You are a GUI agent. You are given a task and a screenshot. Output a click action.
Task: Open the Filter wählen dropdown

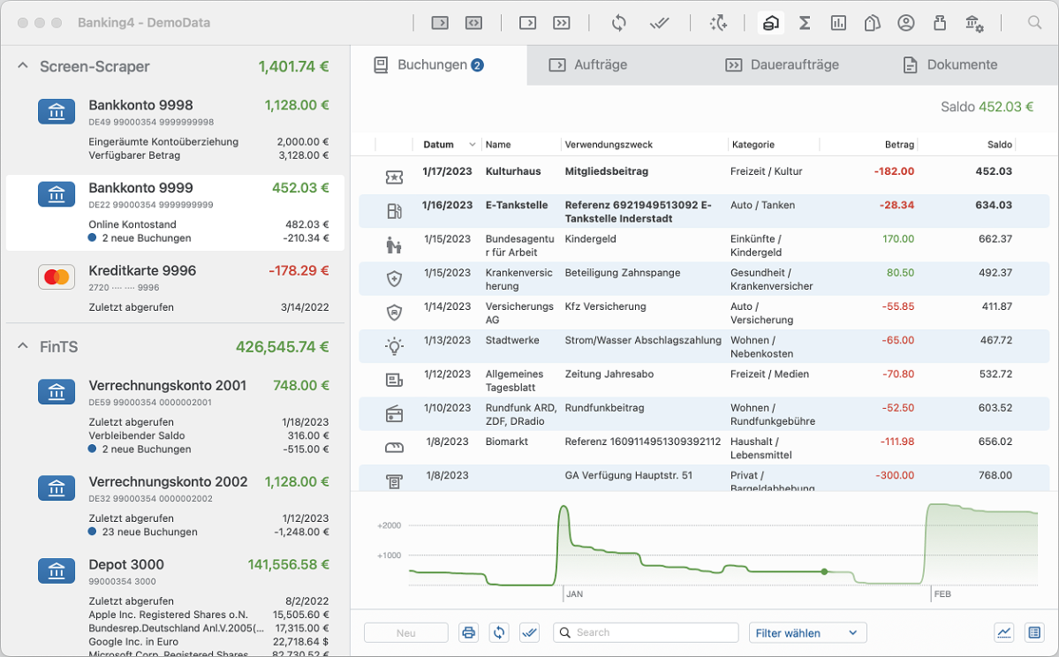808,632
